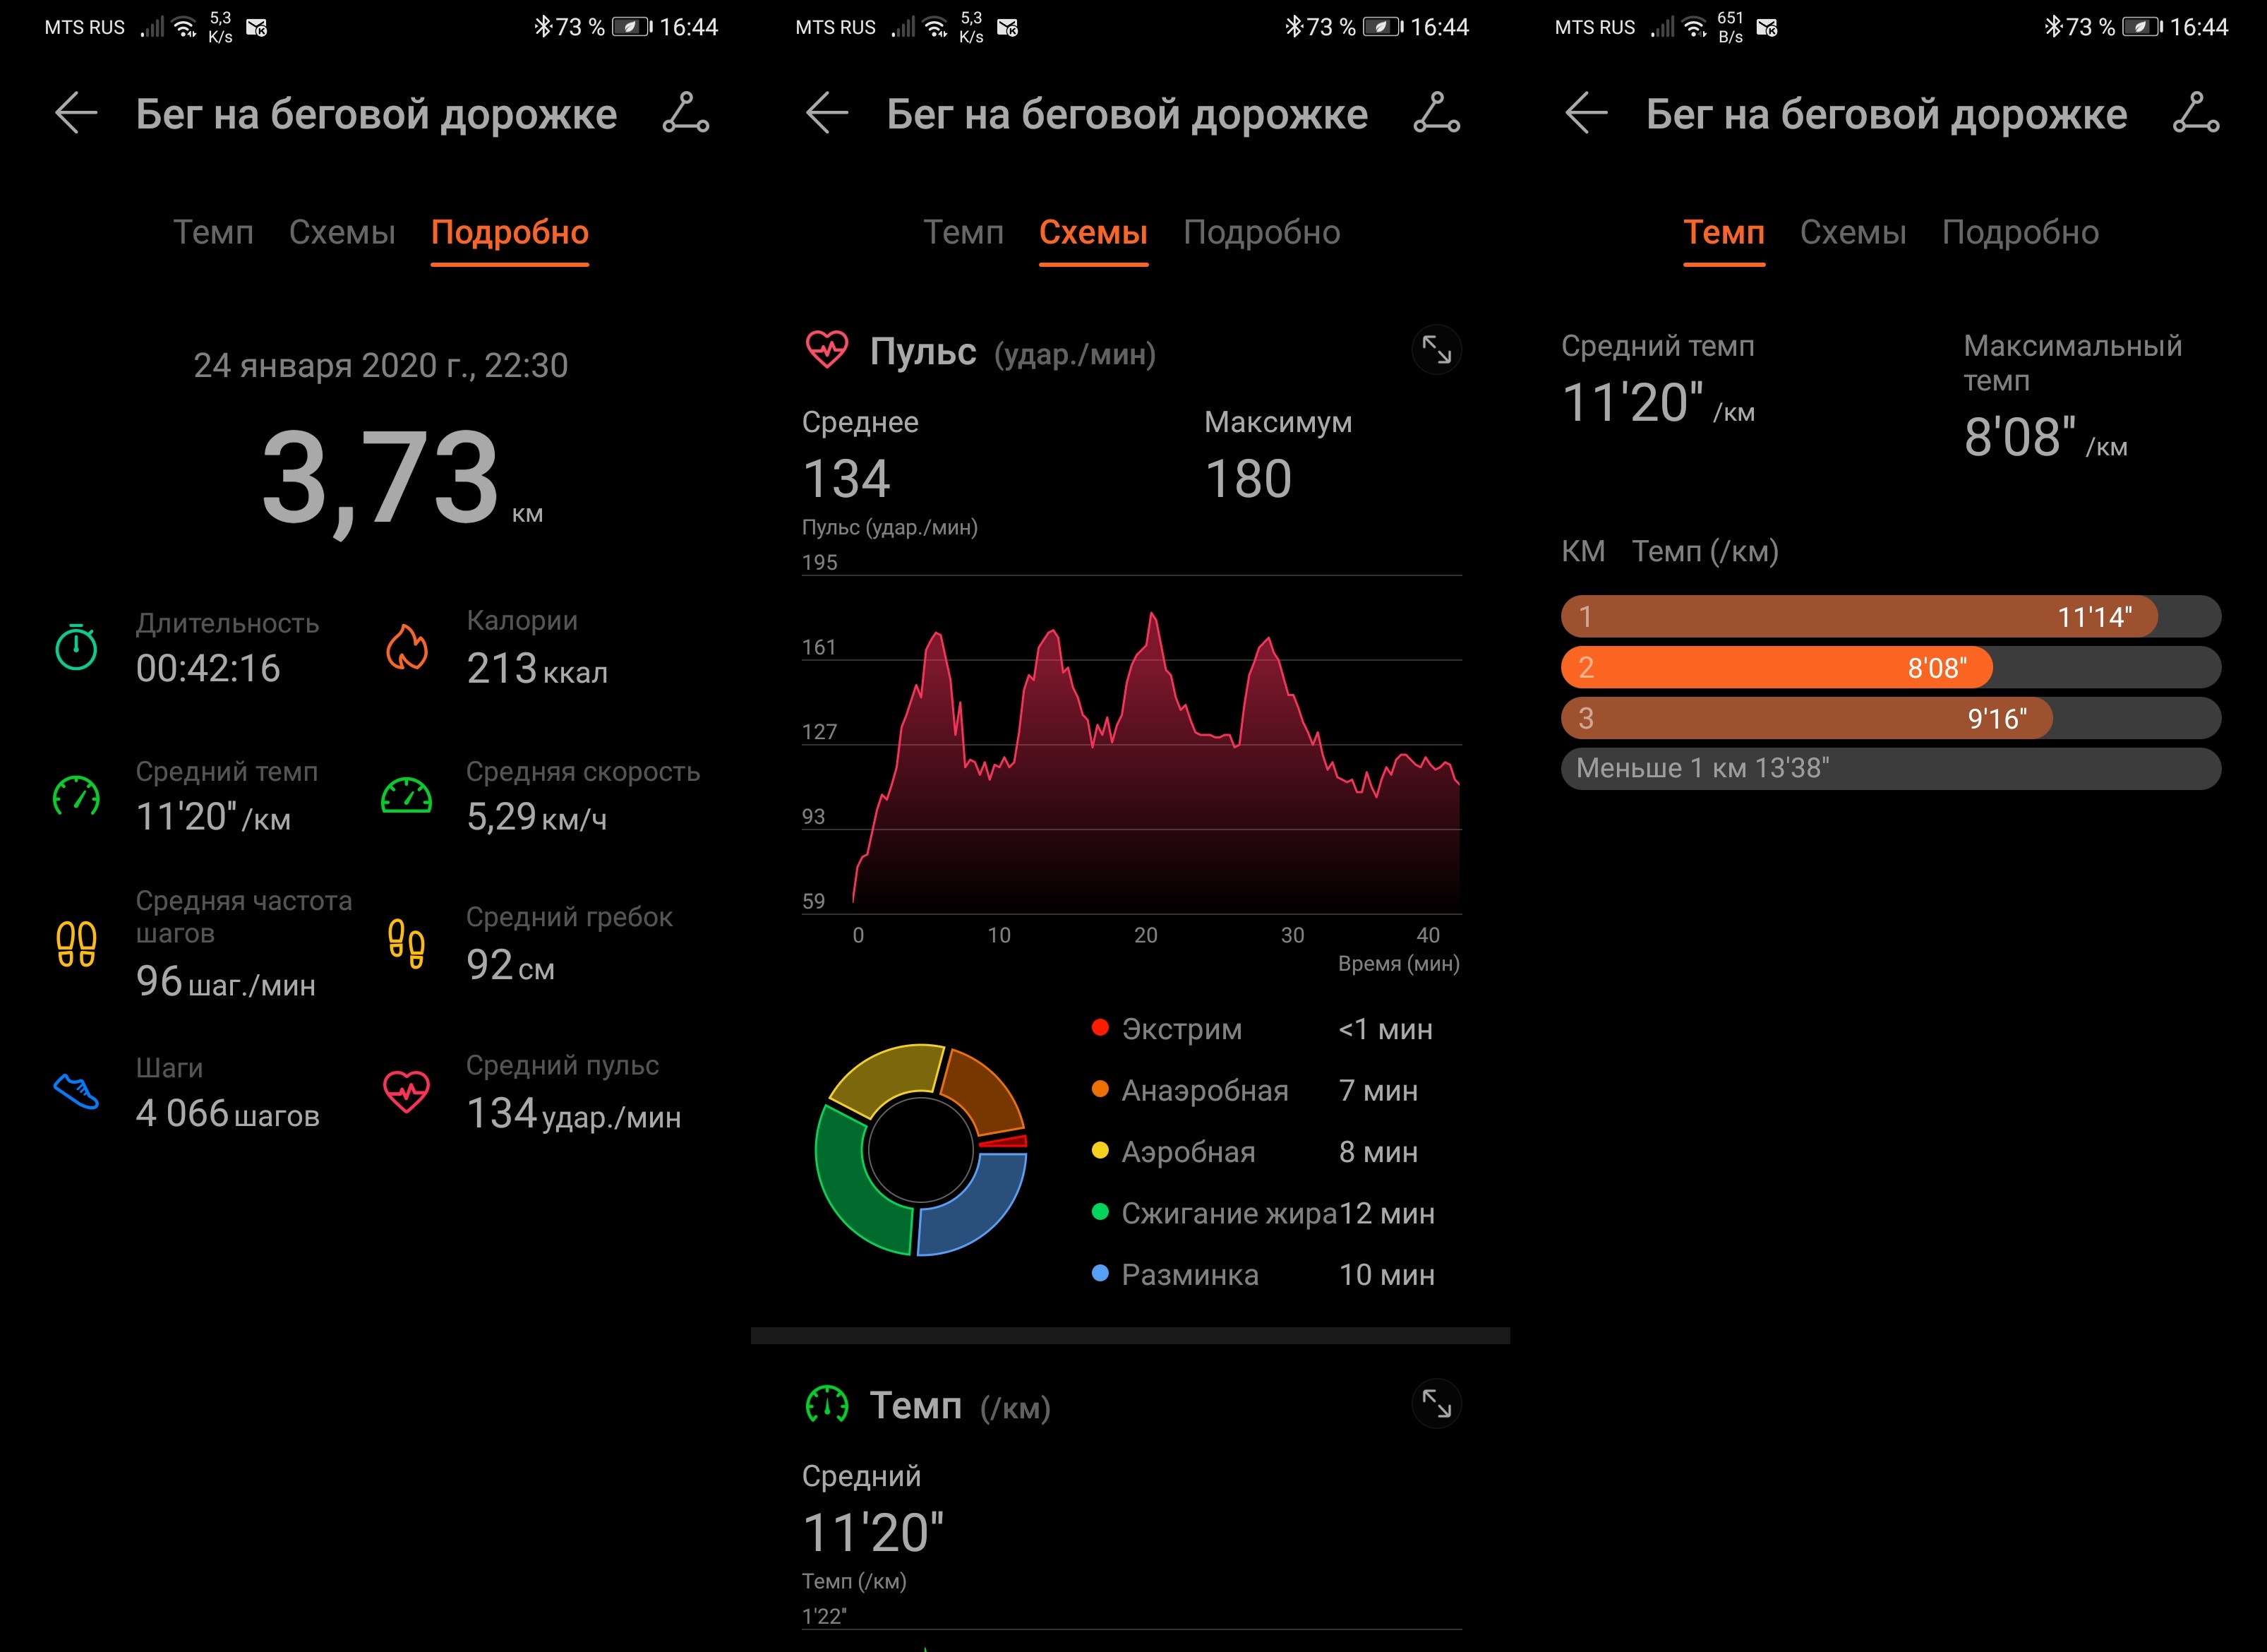Open route share icon on middle screen
Screen dimensions: 2267x1652
(1436, 113)
